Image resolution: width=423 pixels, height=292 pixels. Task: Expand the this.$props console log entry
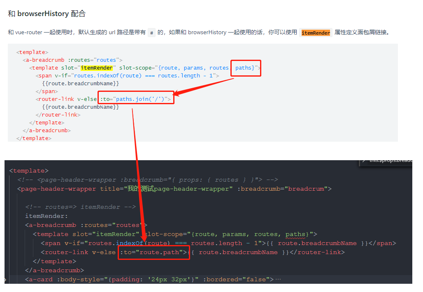coord(387,161)
